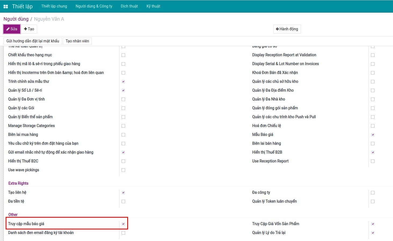Image resolution: width=393 pixels, height=241 pixels.
Task: Click the Tạo nhân viên button
Action: coord(77,41)
